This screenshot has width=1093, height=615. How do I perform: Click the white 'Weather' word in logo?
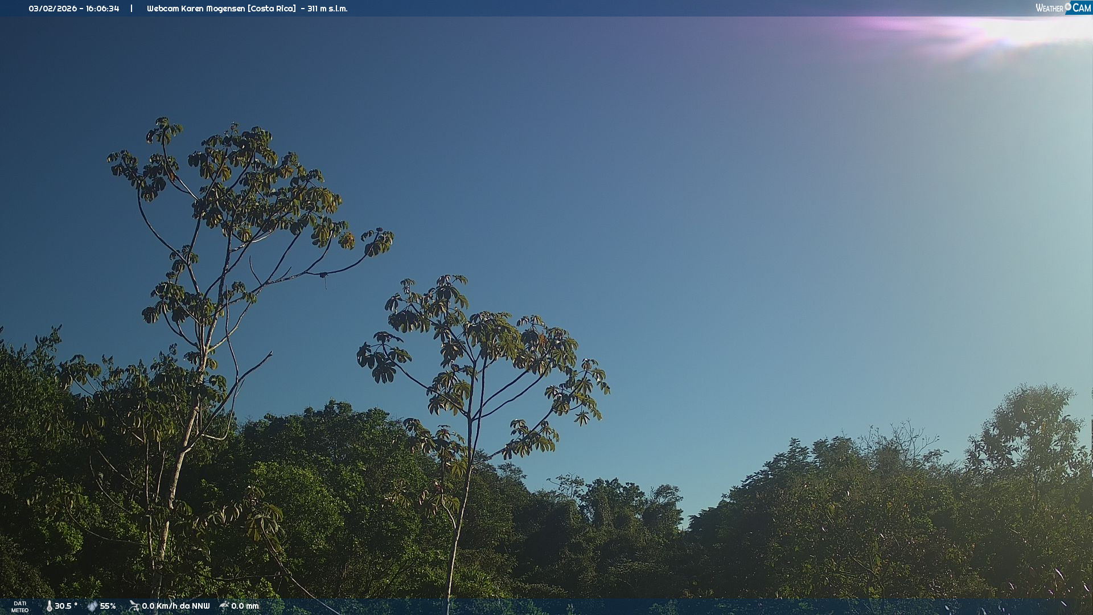(x=1049, y=9)
